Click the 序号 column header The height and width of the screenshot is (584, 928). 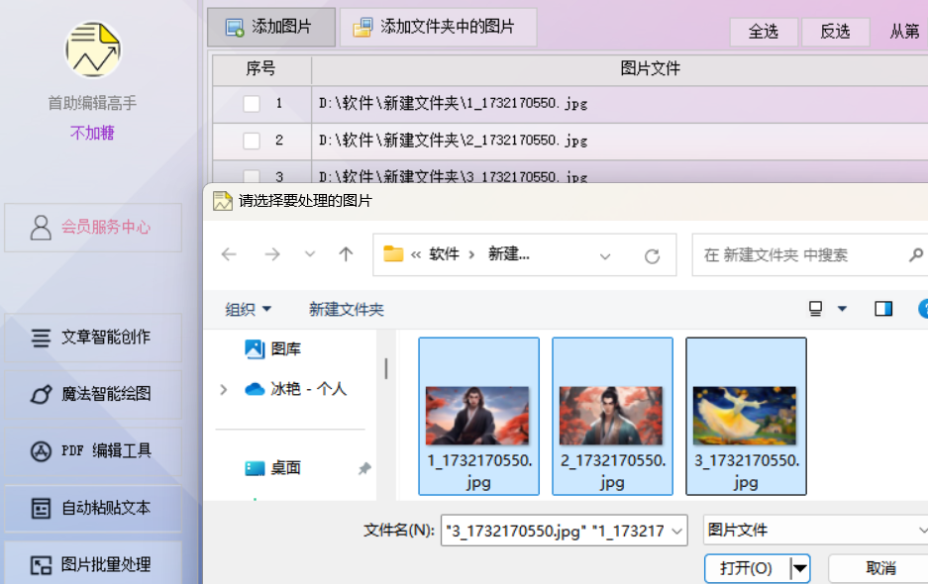click(261, 68)
